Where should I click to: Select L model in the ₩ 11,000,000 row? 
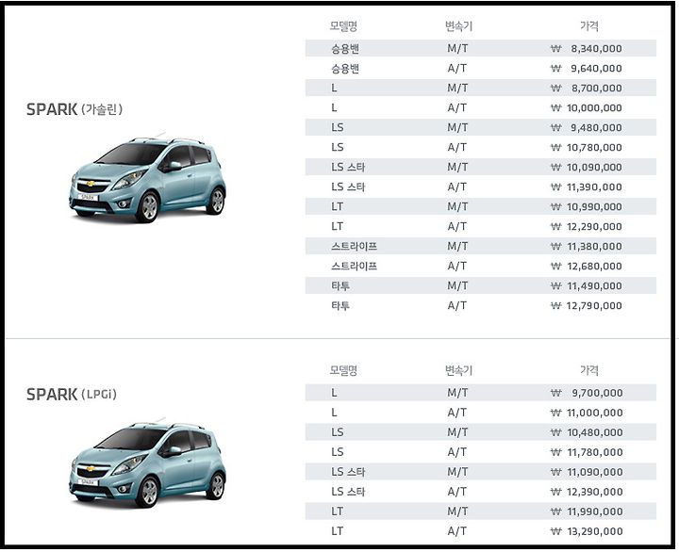point(334,413)
